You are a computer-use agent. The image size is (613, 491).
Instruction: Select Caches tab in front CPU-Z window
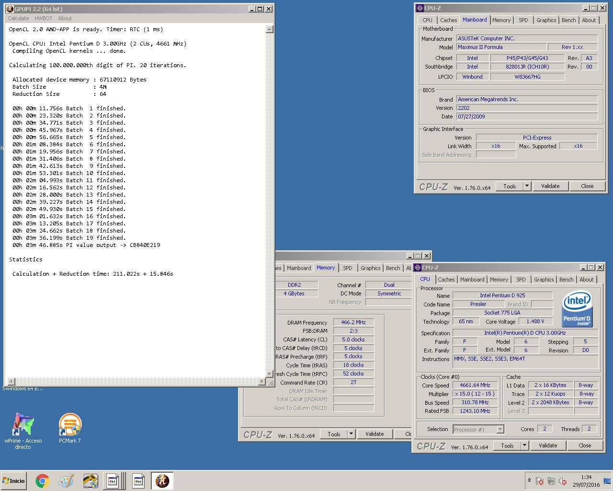point(446,280)
